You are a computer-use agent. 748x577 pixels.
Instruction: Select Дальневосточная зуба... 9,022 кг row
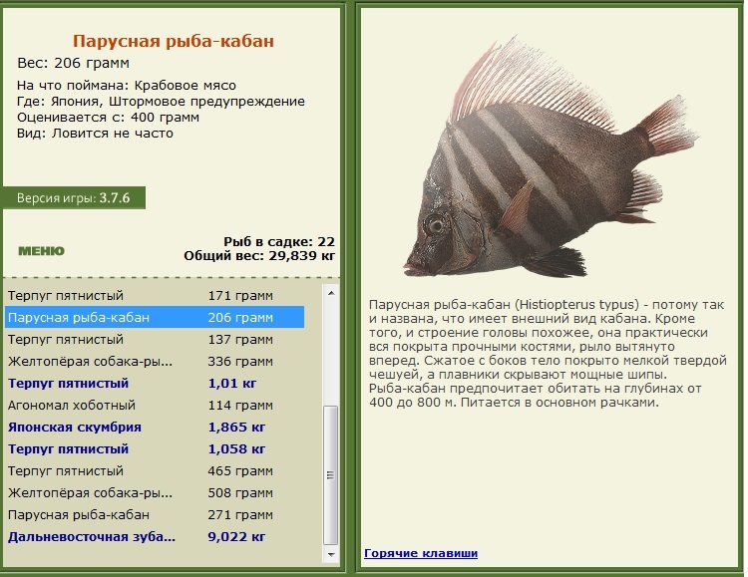[155, 537]
